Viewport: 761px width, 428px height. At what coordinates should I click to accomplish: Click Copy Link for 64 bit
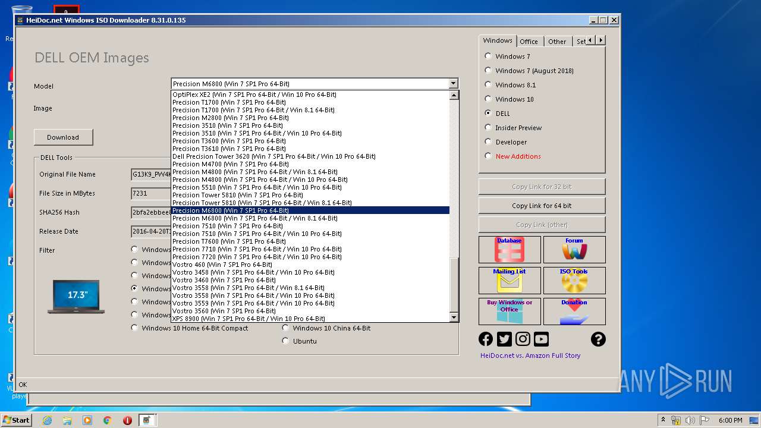(542, 206)
